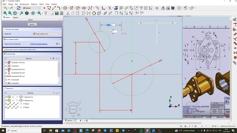The width and height of the screenshot is (237, 133).
Task: Select the Polygon tool
Action: (x=78, y=8)
